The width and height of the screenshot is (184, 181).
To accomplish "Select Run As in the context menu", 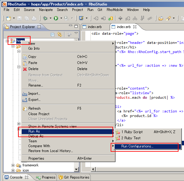I will coord(68,131).
